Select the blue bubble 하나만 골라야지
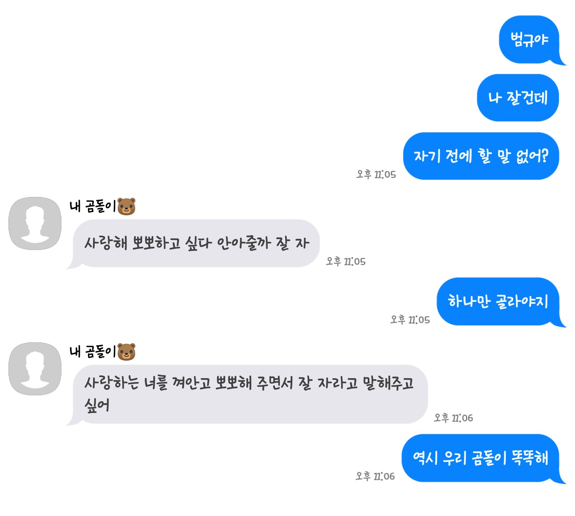This screenshot has width=575, height=516. [x=498, y=302]
